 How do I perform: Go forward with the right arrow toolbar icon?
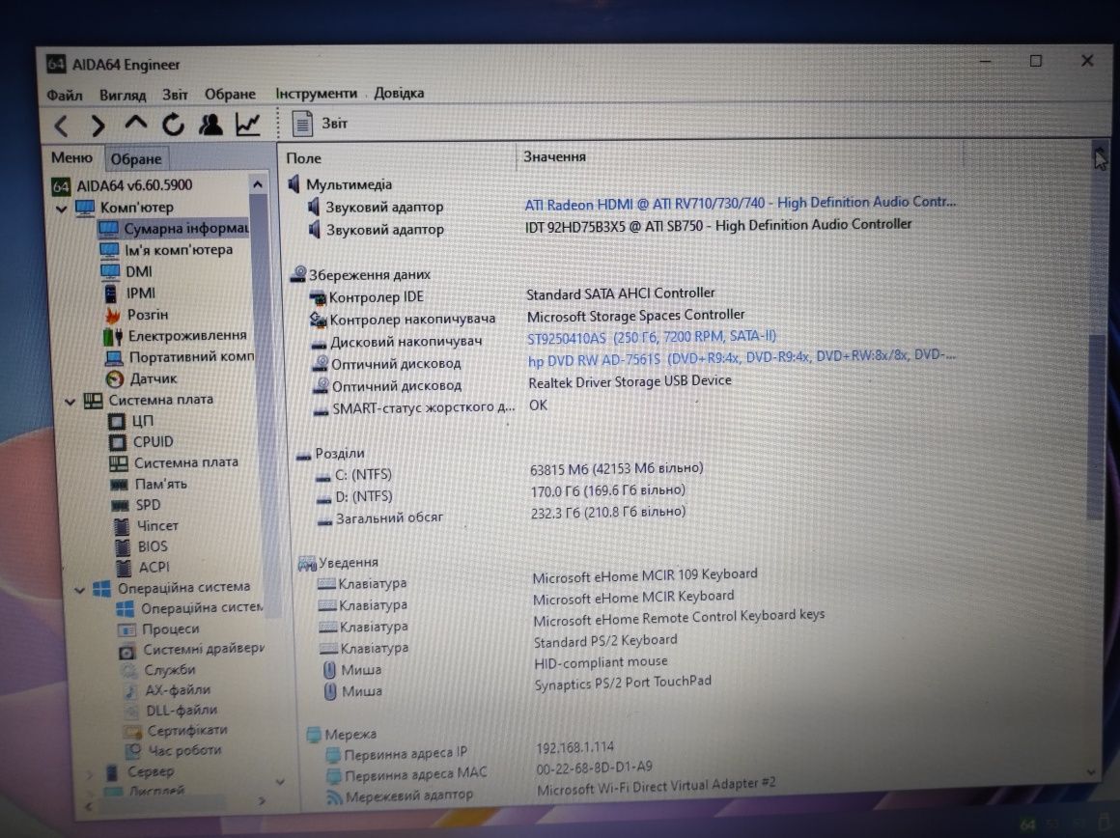pos(98,126)
